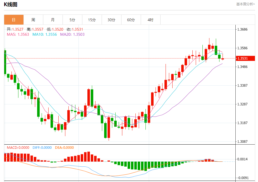Switch to the 周 weekly tab
This screenshot has width=258, height=182.
coord(33,20)
